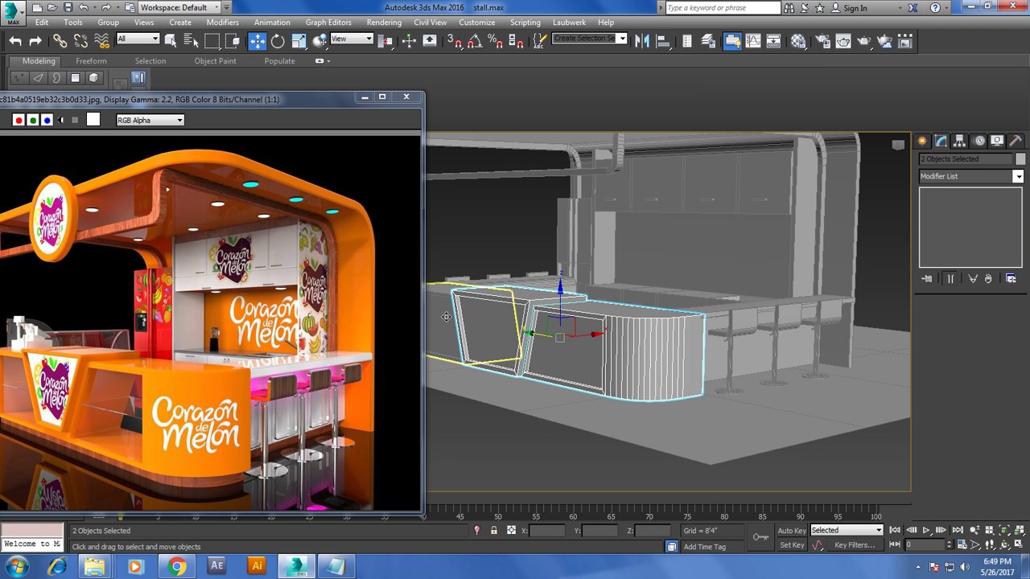Pick the Rectangular Selection Region tool
Screen dimensions: 1030x579
pyautogui.click(x=212, y=40)
